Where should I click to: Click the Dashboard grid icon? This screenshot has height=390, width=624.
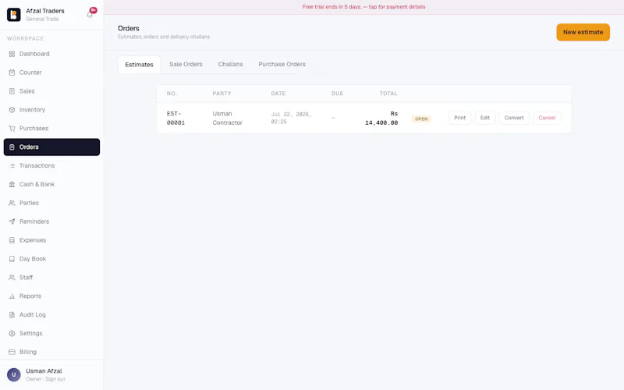12,54
